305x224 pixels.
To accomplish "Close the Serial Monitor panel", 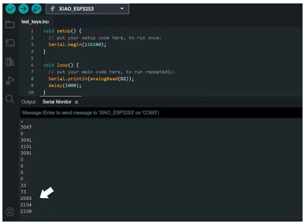I will click(77, 102).
